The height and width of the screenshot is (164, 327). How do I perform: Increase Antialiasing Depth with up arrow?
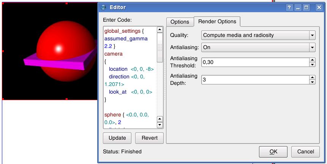coord(312,77)
